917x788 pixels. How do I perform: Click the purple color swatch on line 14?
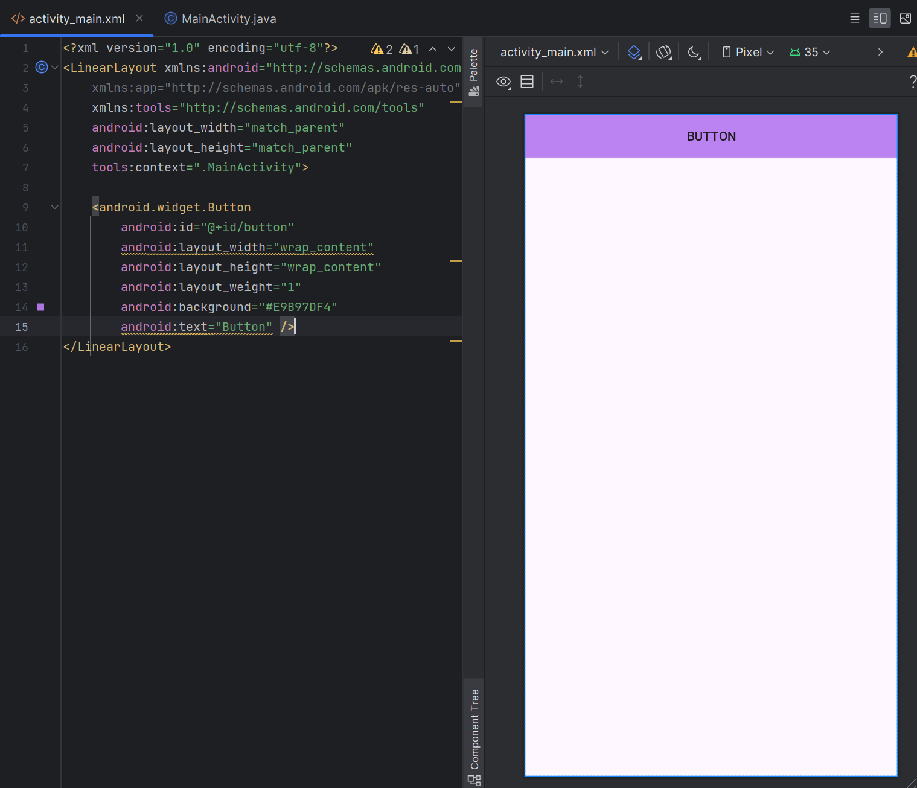pyautogui.click(x=40, y=307)
